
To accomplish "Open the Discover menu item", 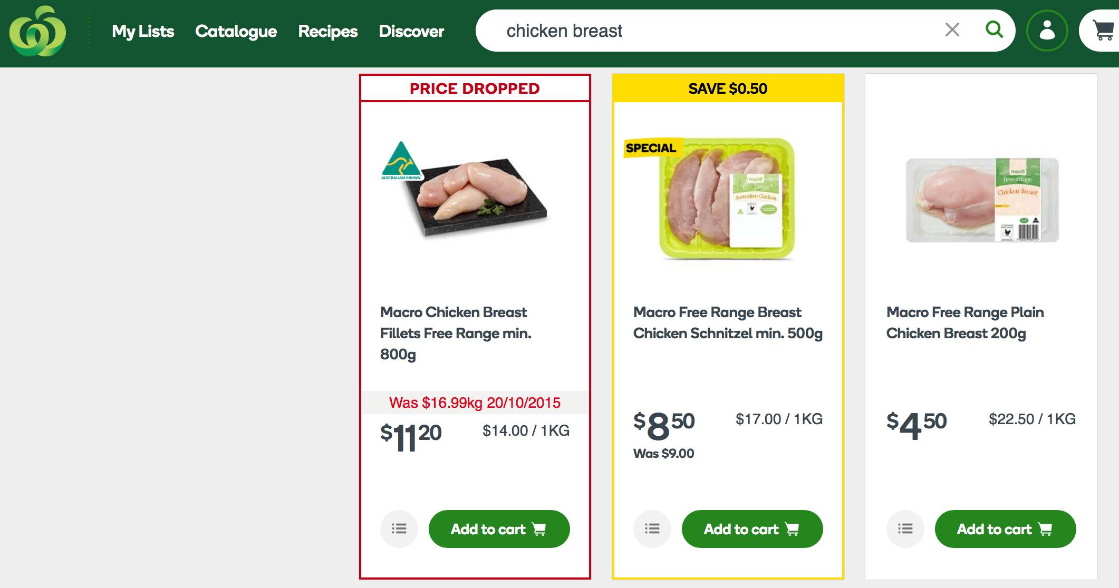I will pos(411,31).
